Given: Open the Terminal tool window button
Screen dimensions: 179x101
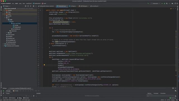Looking at the screenshot, I should [26, 98].
